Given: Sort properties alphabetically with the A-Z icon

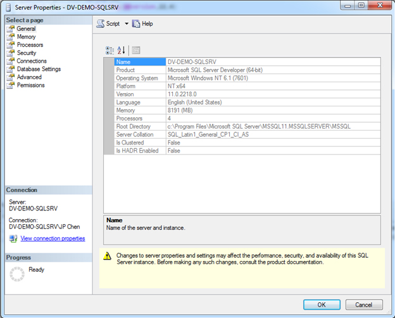Looking at the screenshot, I should (x=121, y=50).
